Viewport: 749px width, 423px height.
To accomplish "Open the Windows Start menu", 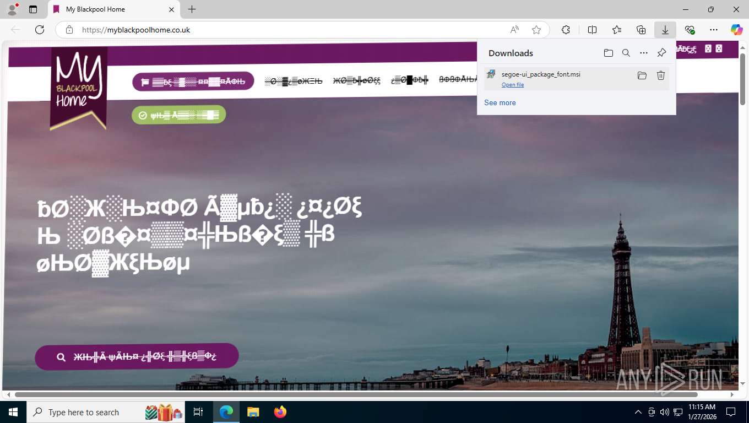I will 13,412.
